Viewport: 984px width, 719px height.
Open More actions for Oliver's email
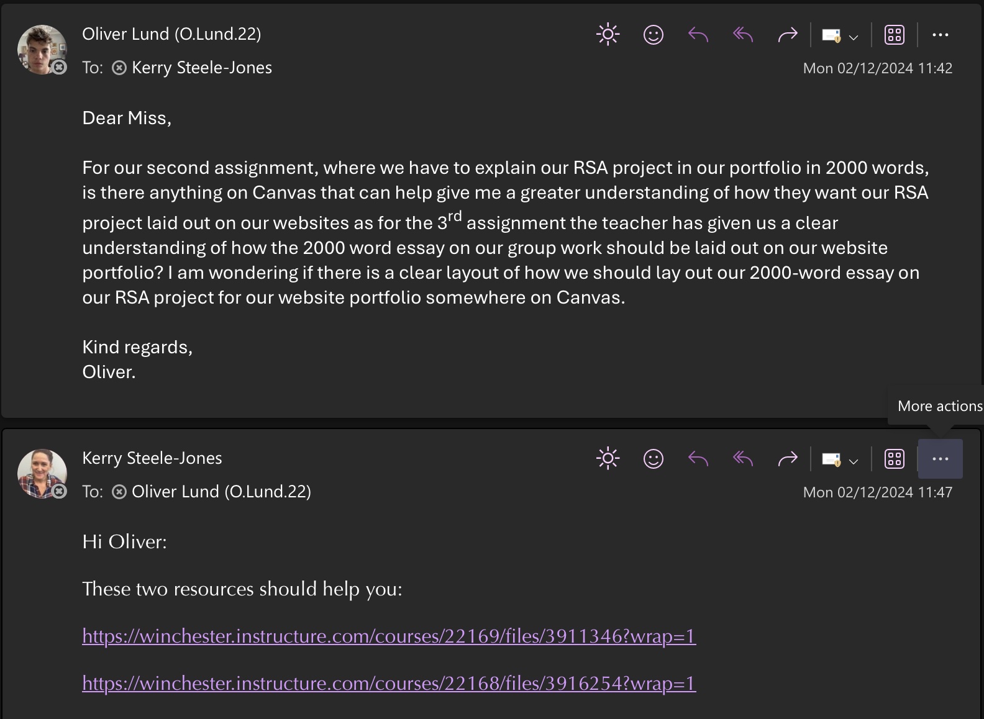[940, 35]
